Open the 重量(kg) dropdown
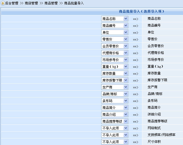183x145 pixels. coord(114,66)
